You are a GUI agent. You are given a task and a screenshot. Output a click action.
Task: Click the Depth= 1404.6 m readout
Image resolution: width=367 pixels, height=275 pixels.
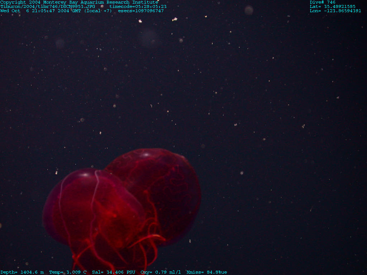[x=22, y=272]
